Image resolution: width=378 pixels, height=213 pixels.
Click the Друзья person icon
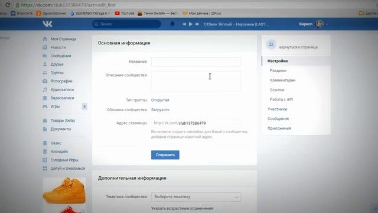click(x=45, y=64)
